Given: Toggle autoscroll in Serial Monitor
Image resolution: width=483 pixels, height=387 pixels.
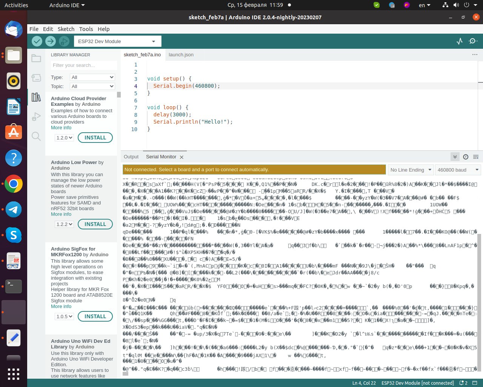Looking at the screenshot, I should tap(455, 157).
